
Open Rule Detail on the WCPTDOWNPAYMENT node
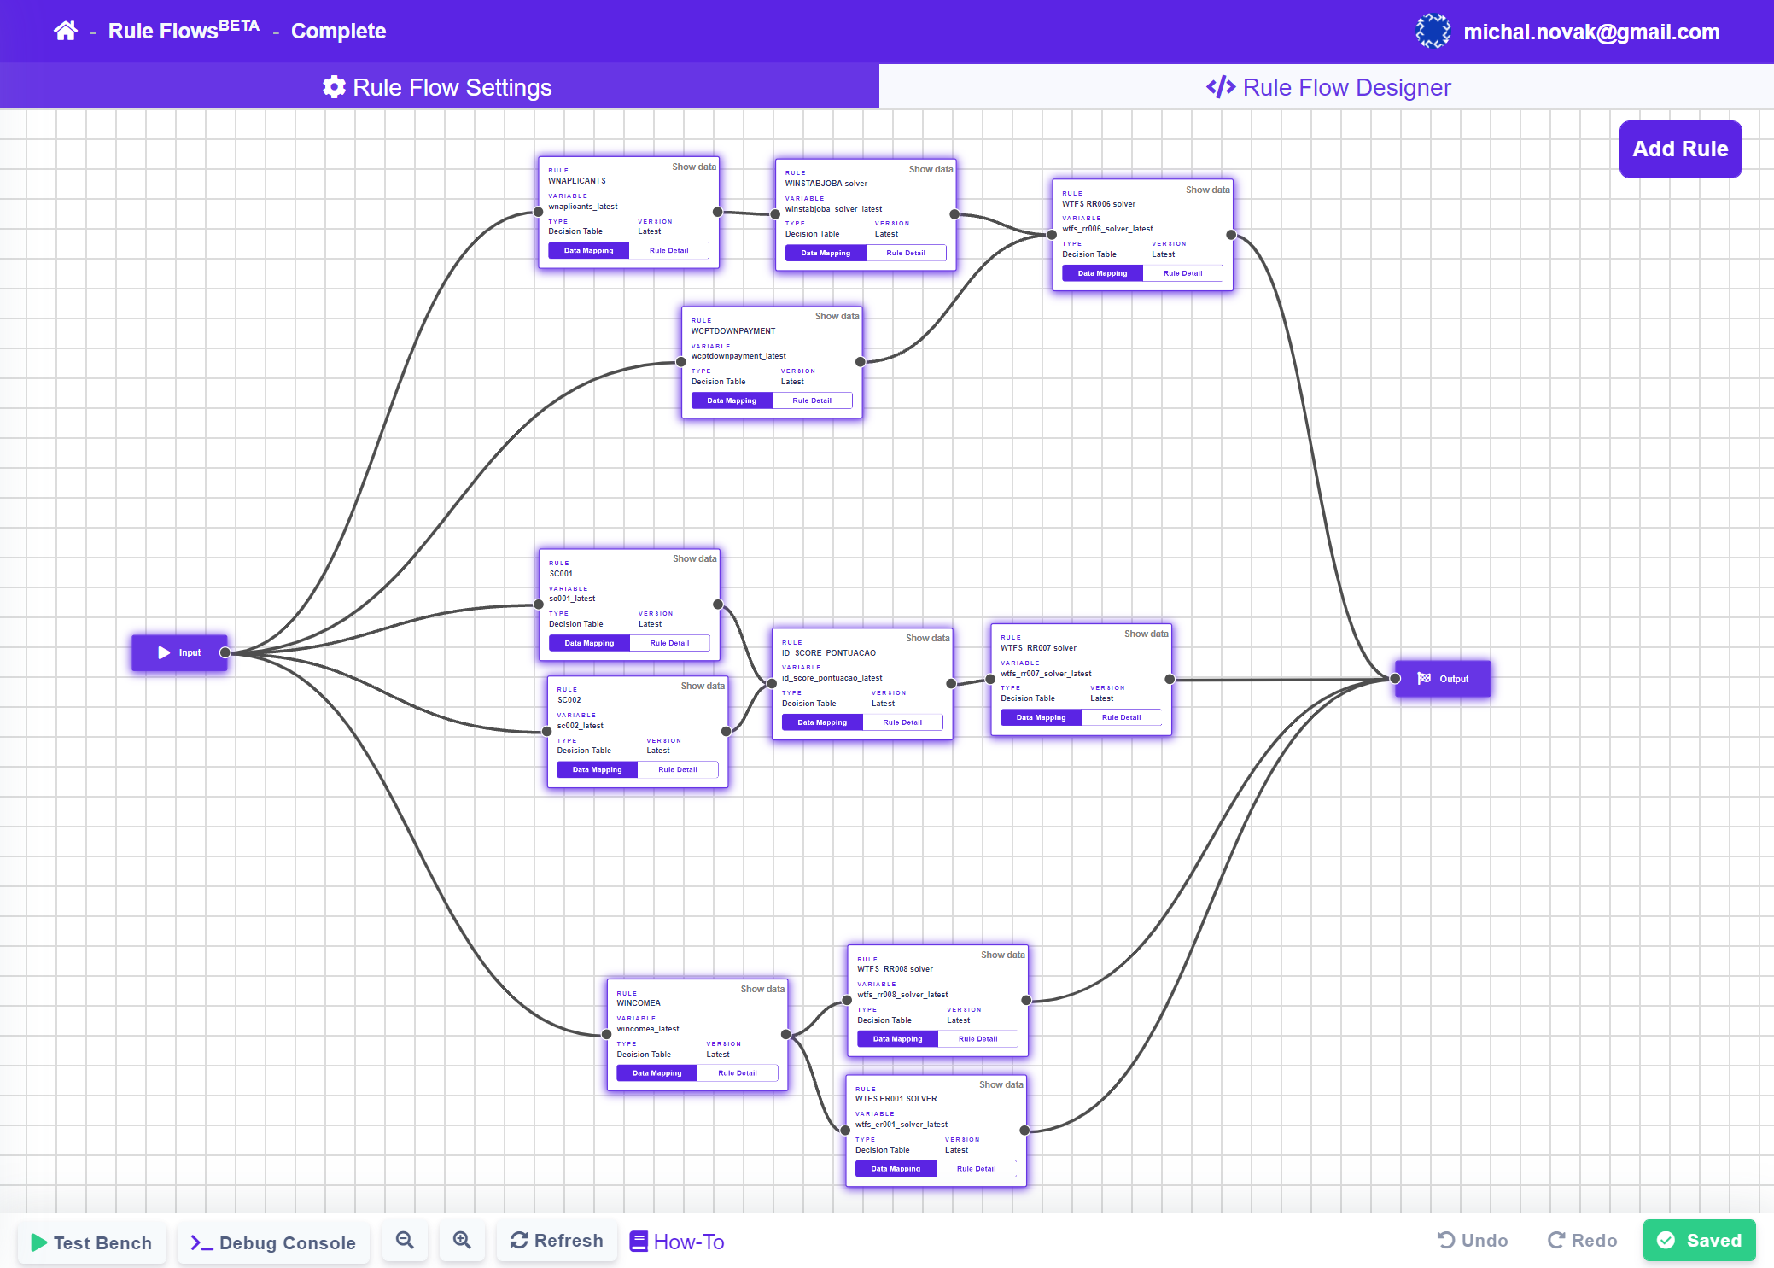tap(812, 400)
